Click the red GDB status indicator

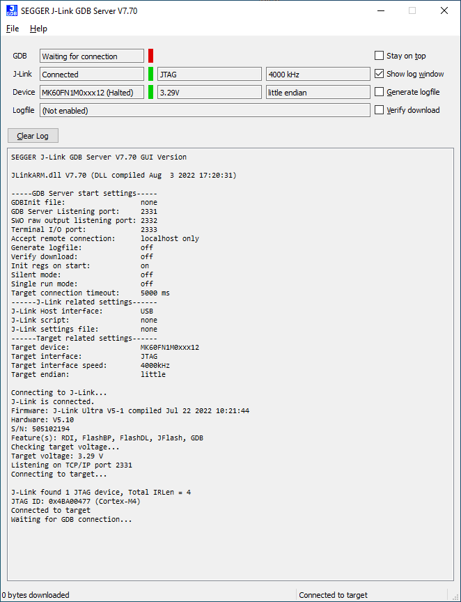coord(150,56)
